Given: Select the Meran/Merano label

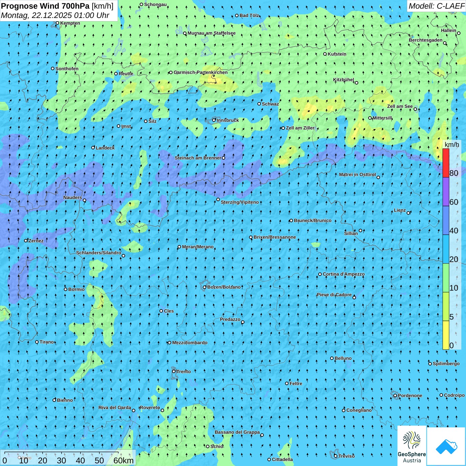Looking at the screenshot, I should pos(198,247).
